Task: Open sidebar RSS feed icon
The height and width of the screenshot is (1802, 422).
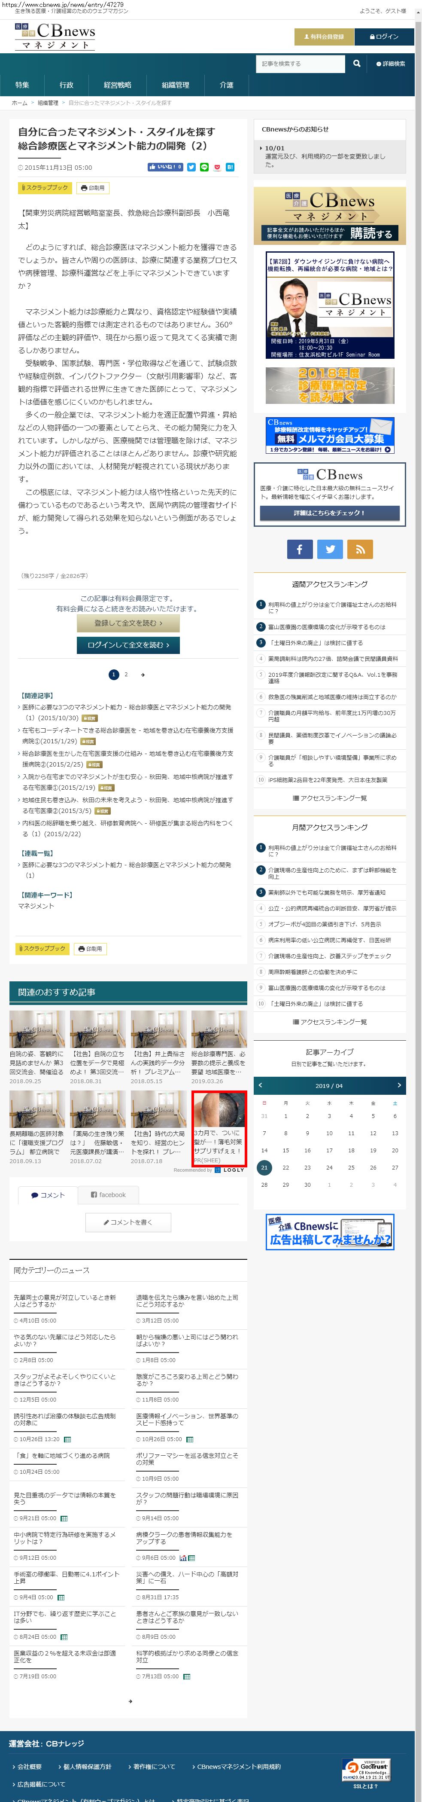Action: [361, 549]
